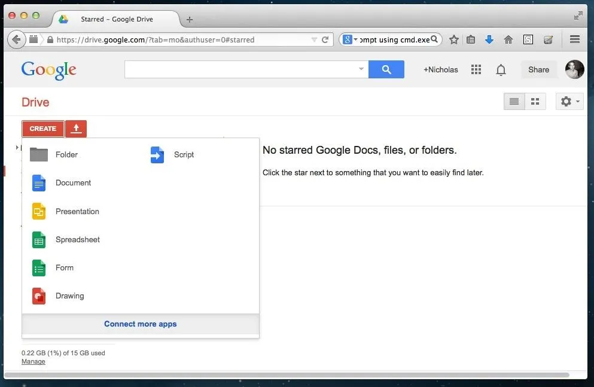
Task: Open the account profile photo
Action: (x=574, y=69)
